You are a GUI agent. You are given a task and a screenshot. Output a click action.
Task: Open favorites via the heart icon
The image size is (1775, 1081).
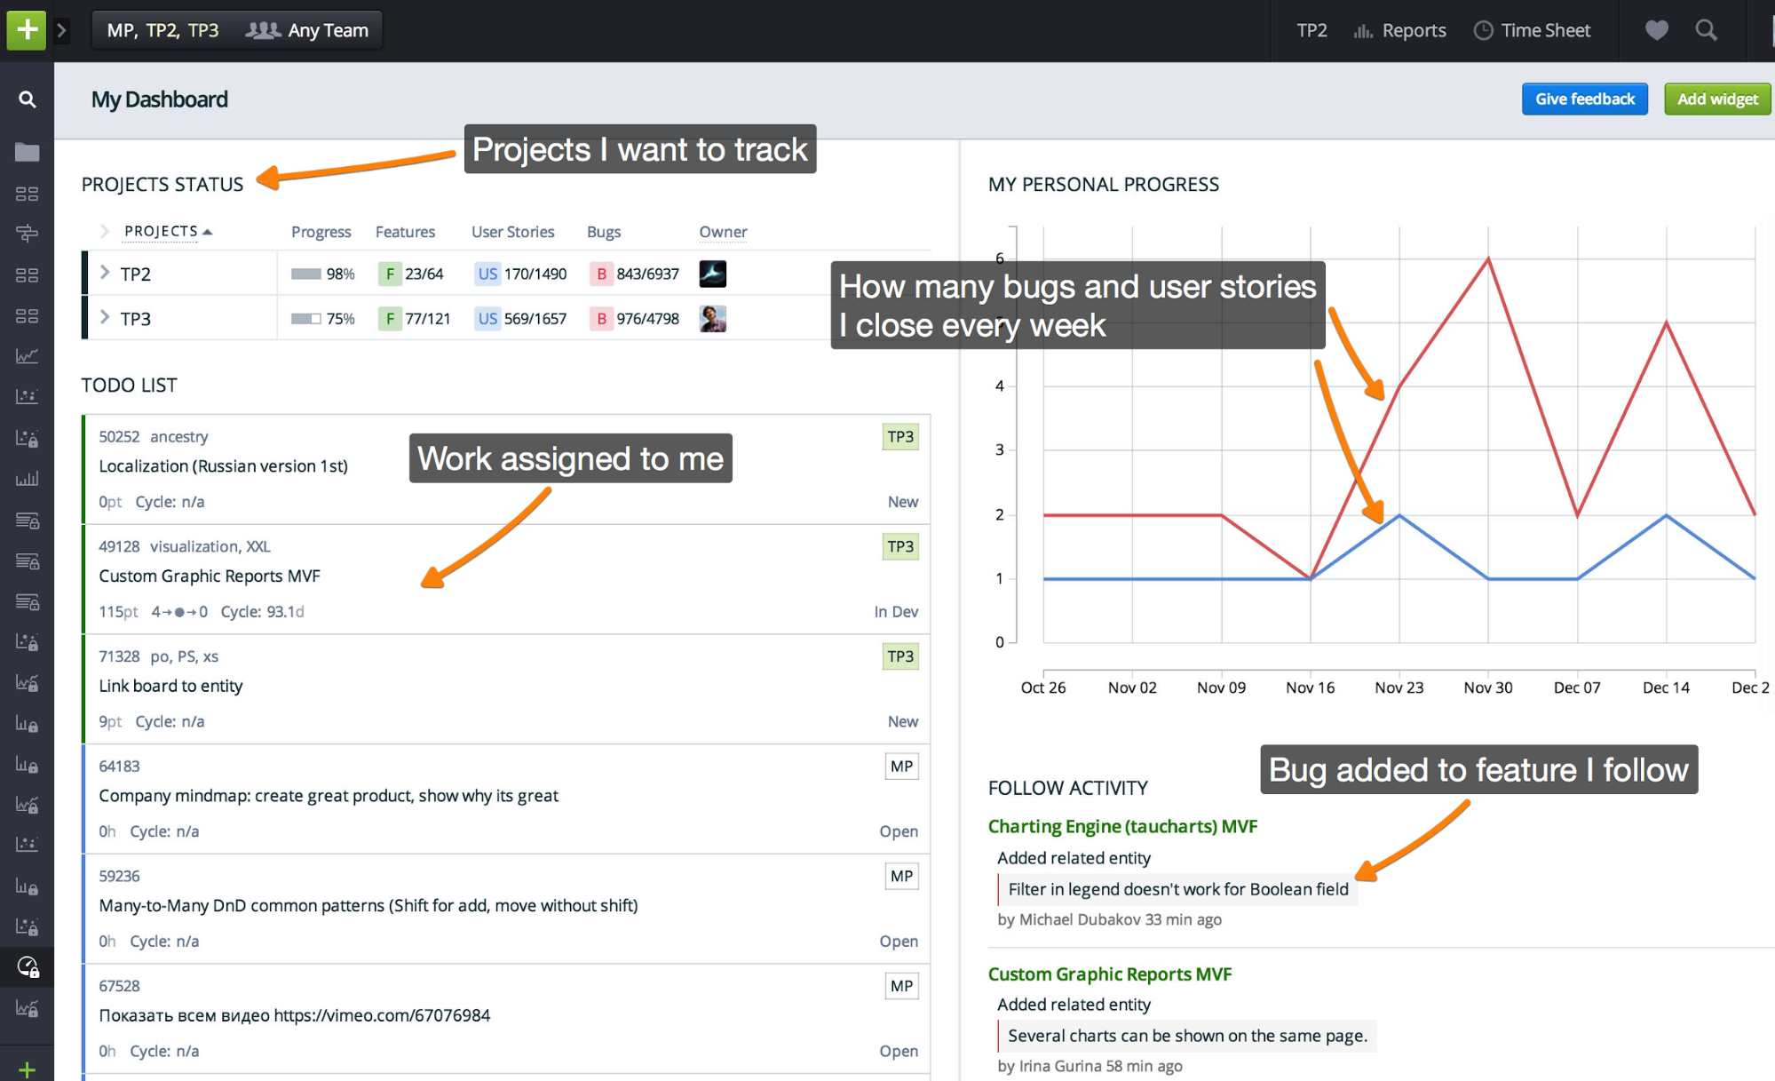click(1655, 29)
